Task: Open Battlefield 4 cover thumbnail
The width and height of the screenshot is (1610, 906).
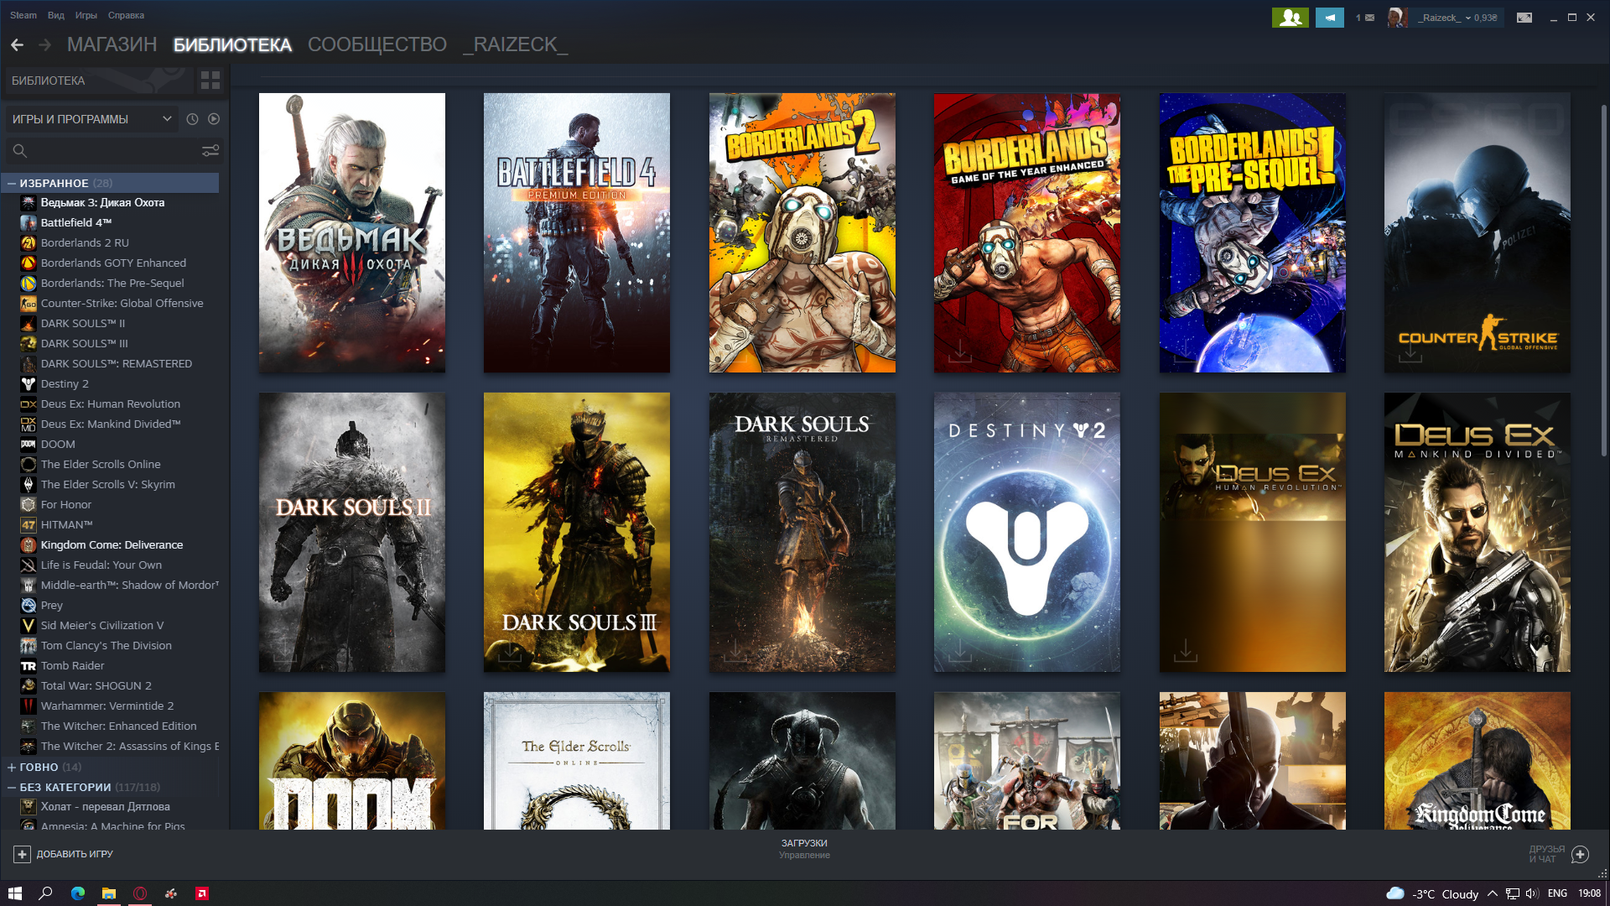Action: pos(577,232)
